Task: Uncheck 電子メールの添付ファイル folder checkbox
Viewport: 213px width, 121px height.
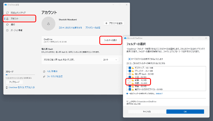Action: coord(130,89)
